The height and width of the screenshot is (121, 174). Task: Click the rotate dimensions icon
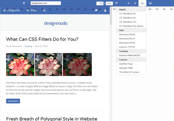pos(116,3)
